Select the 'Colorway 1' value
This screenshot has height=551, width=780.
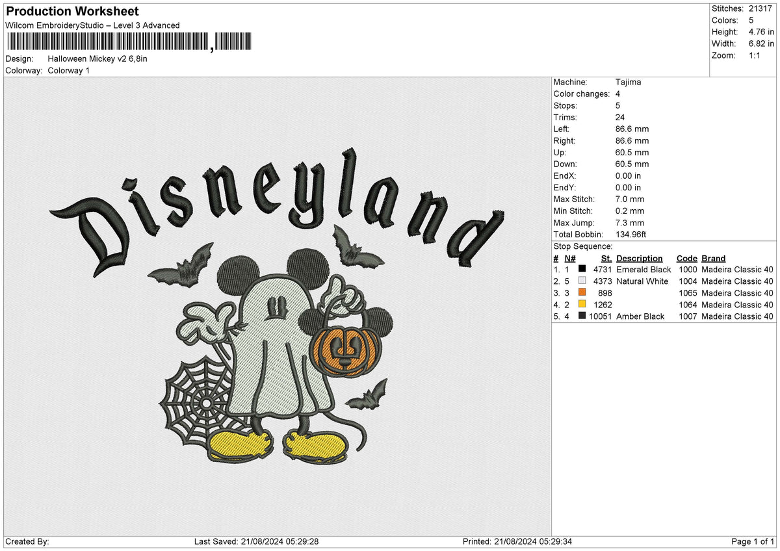click(x=69, y=70)
